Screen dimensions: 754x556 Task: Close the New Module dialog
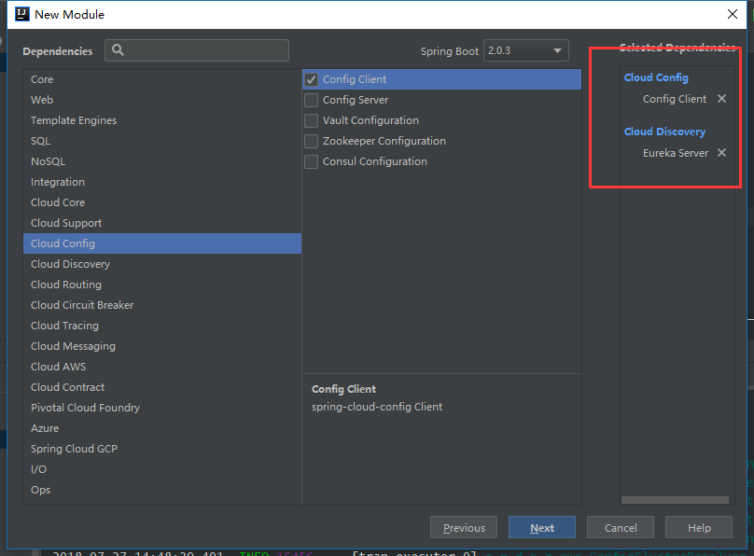pyautogui.click(x=733, y=14)
